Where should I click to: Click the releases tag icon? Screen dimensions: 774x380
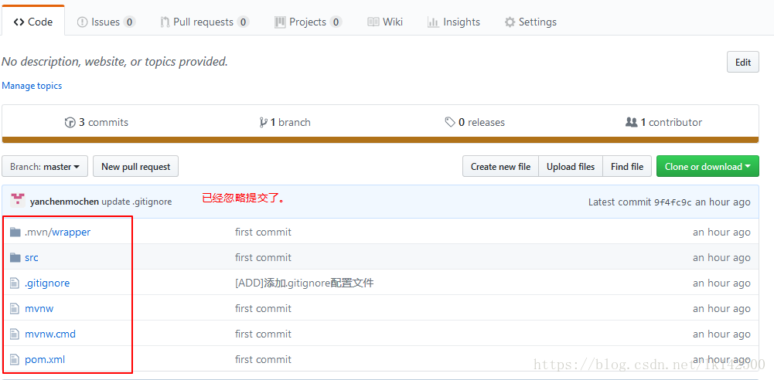[x=450, y=122]
